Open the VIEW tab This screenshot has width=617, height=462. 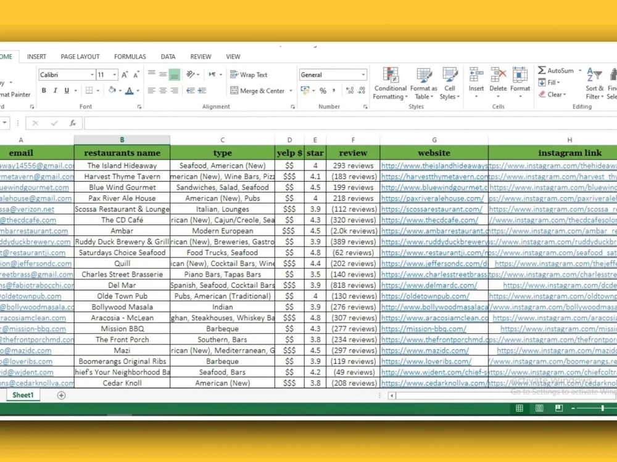233,57
